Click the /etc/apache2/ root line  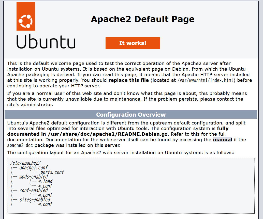point(25,163)
